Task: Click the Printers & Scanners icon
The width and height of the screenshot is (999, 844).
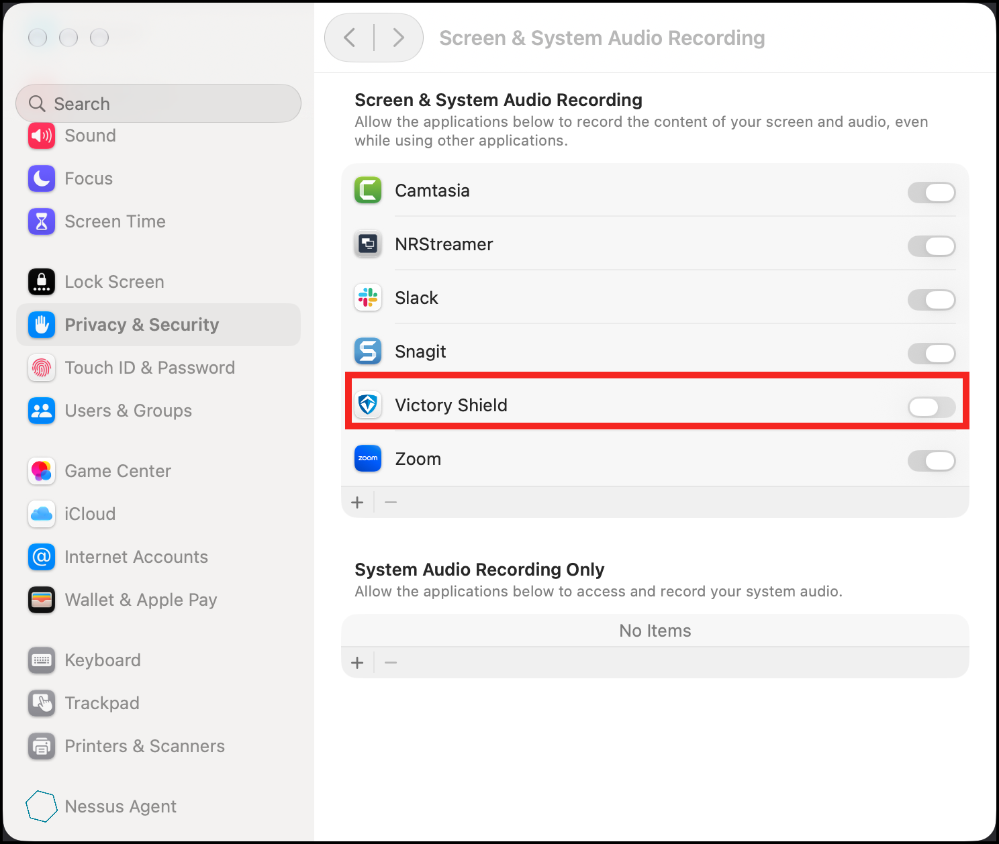Action: coord(42,746)
